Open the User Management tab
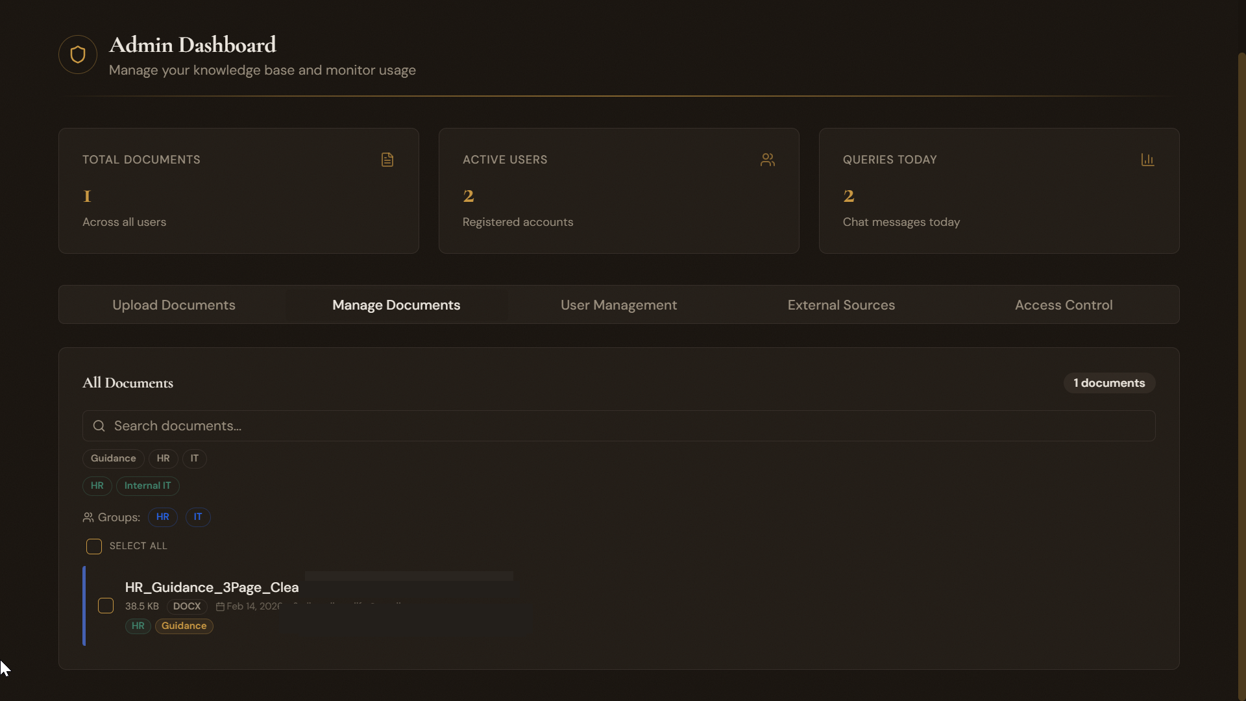 618,305
